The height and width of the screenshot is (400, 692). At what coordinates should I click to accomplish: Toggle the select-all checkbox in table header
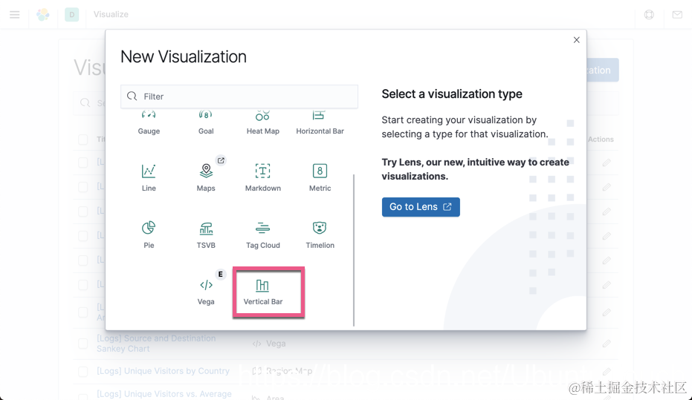click(83, 140)
